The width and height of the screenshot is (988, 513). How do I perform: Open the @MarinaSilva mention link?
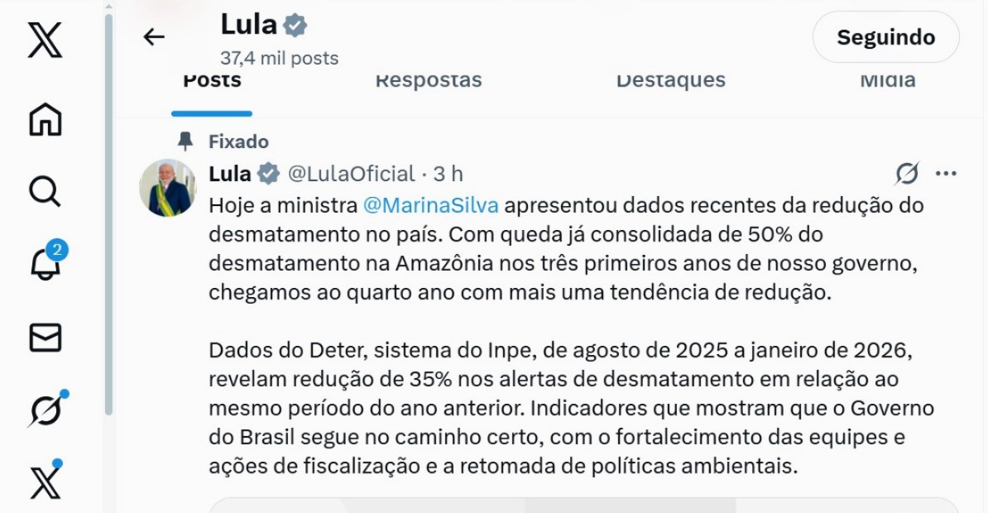coord(432,204)
